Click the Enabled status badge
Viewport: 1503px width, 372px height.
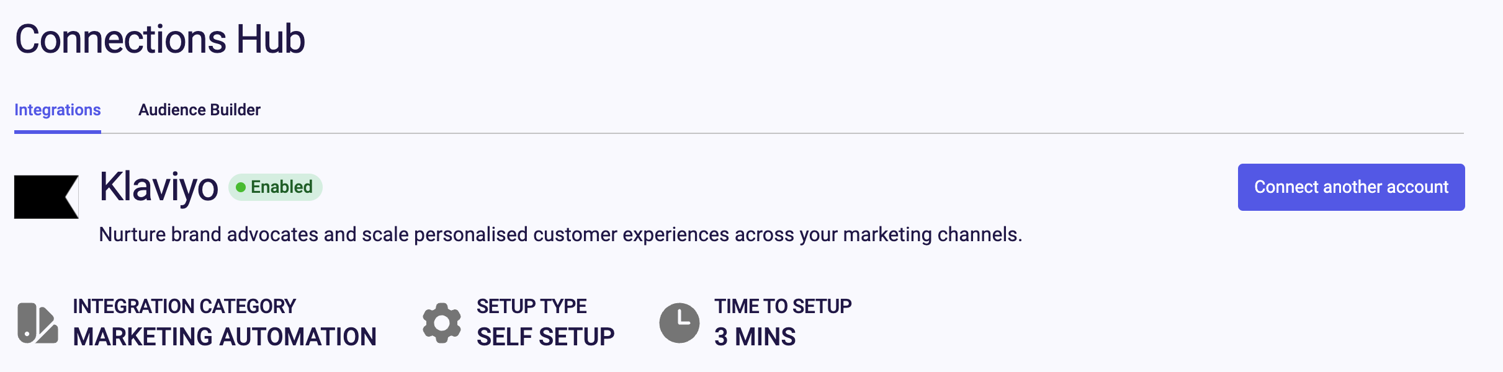point(276,187)
